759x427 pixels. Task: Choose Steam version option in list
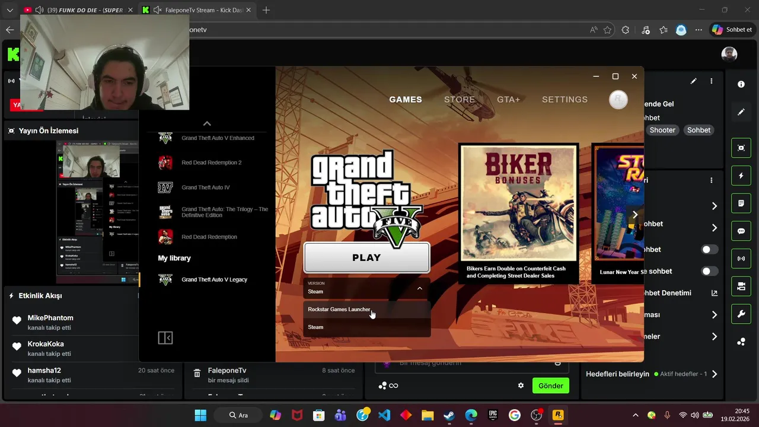(x=366, y=327)
